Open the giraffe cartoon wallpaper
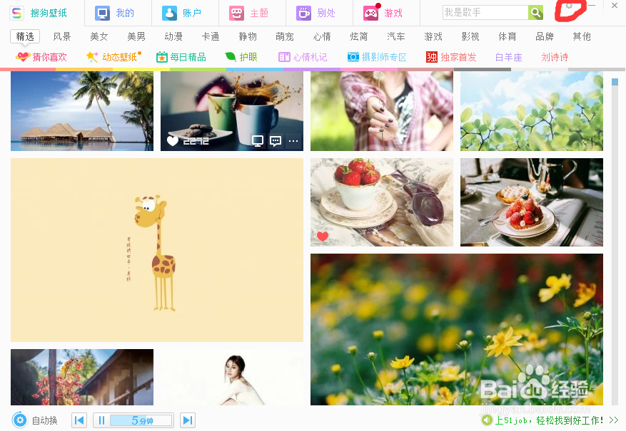 tap(157, 250)
